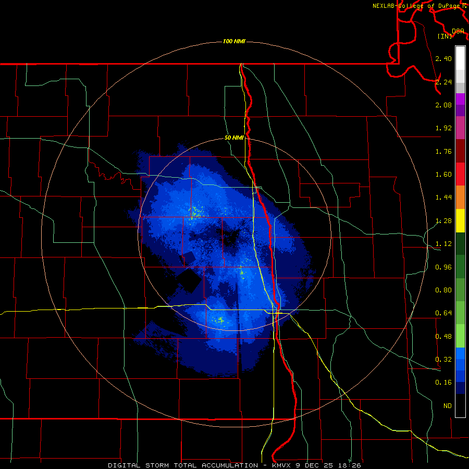The width and height of the screenshot is (469, 469).
Task: Click the DSA product label above legend
Action: click(458, 31)
